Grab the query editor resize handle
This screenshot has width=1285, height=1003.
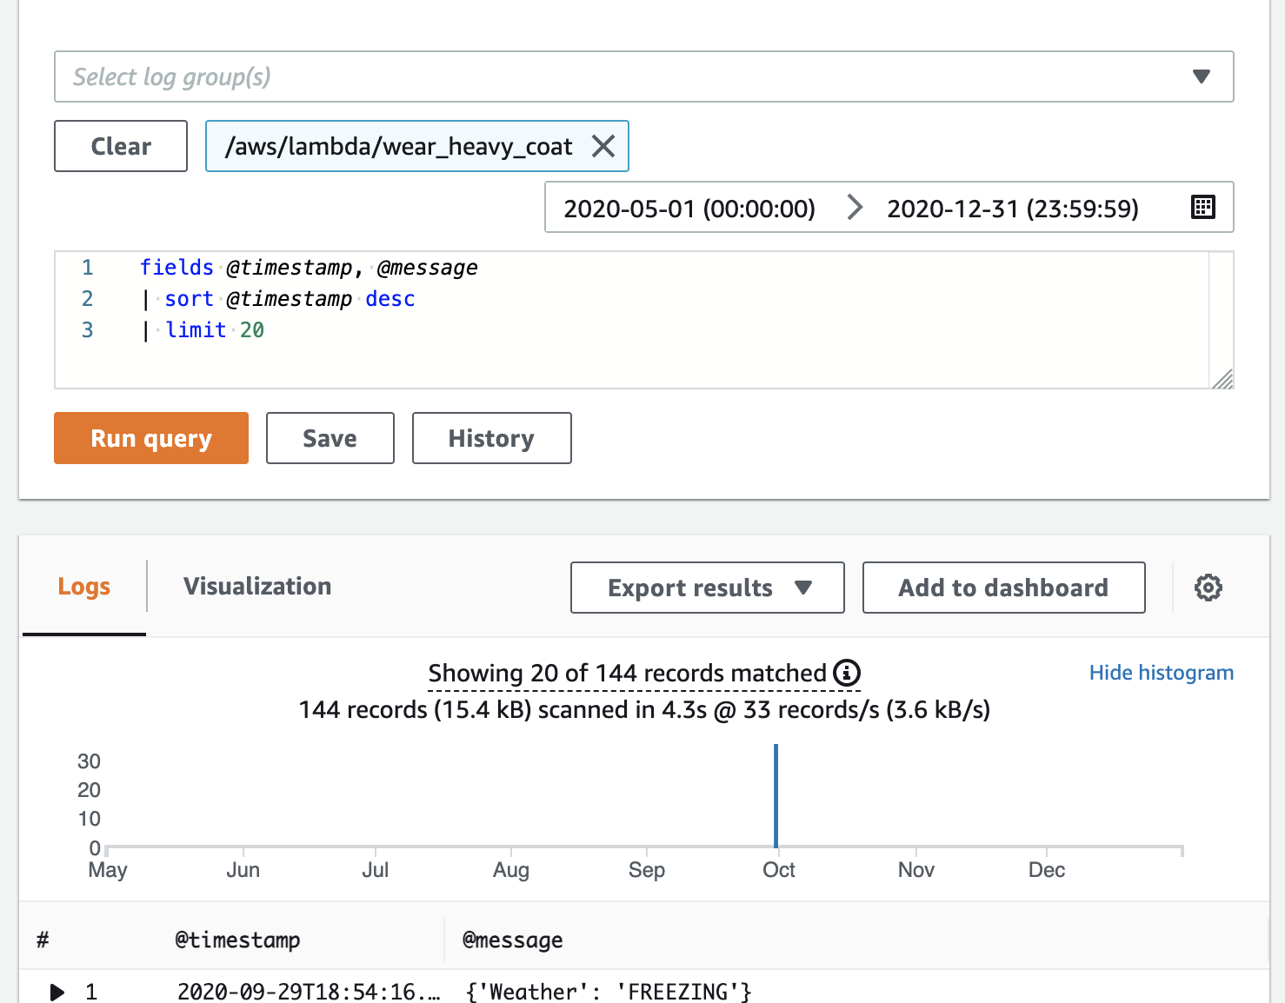(1222, 378)
